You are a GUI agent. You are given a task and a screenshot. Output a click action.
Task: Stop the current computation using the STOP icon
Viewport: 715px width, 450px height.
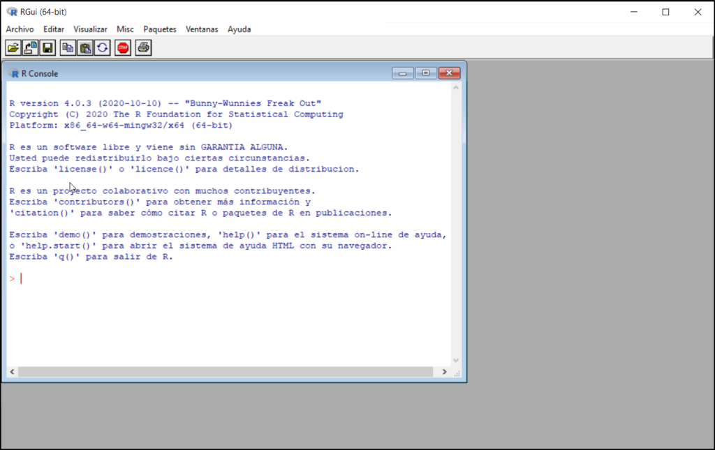122,47
